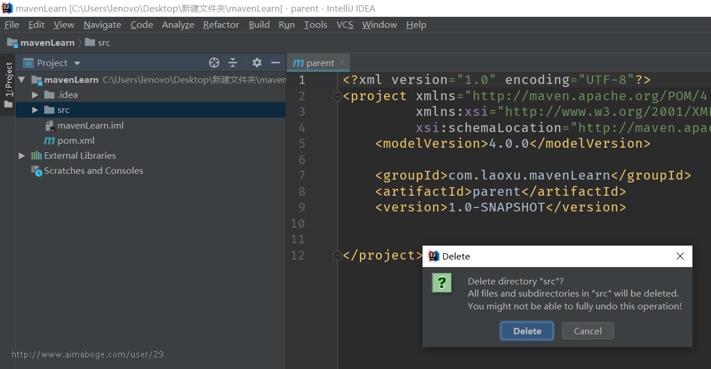Click the src folder icon in tree
This screenshot has width=711, height=369.
[x=49, y=110]
